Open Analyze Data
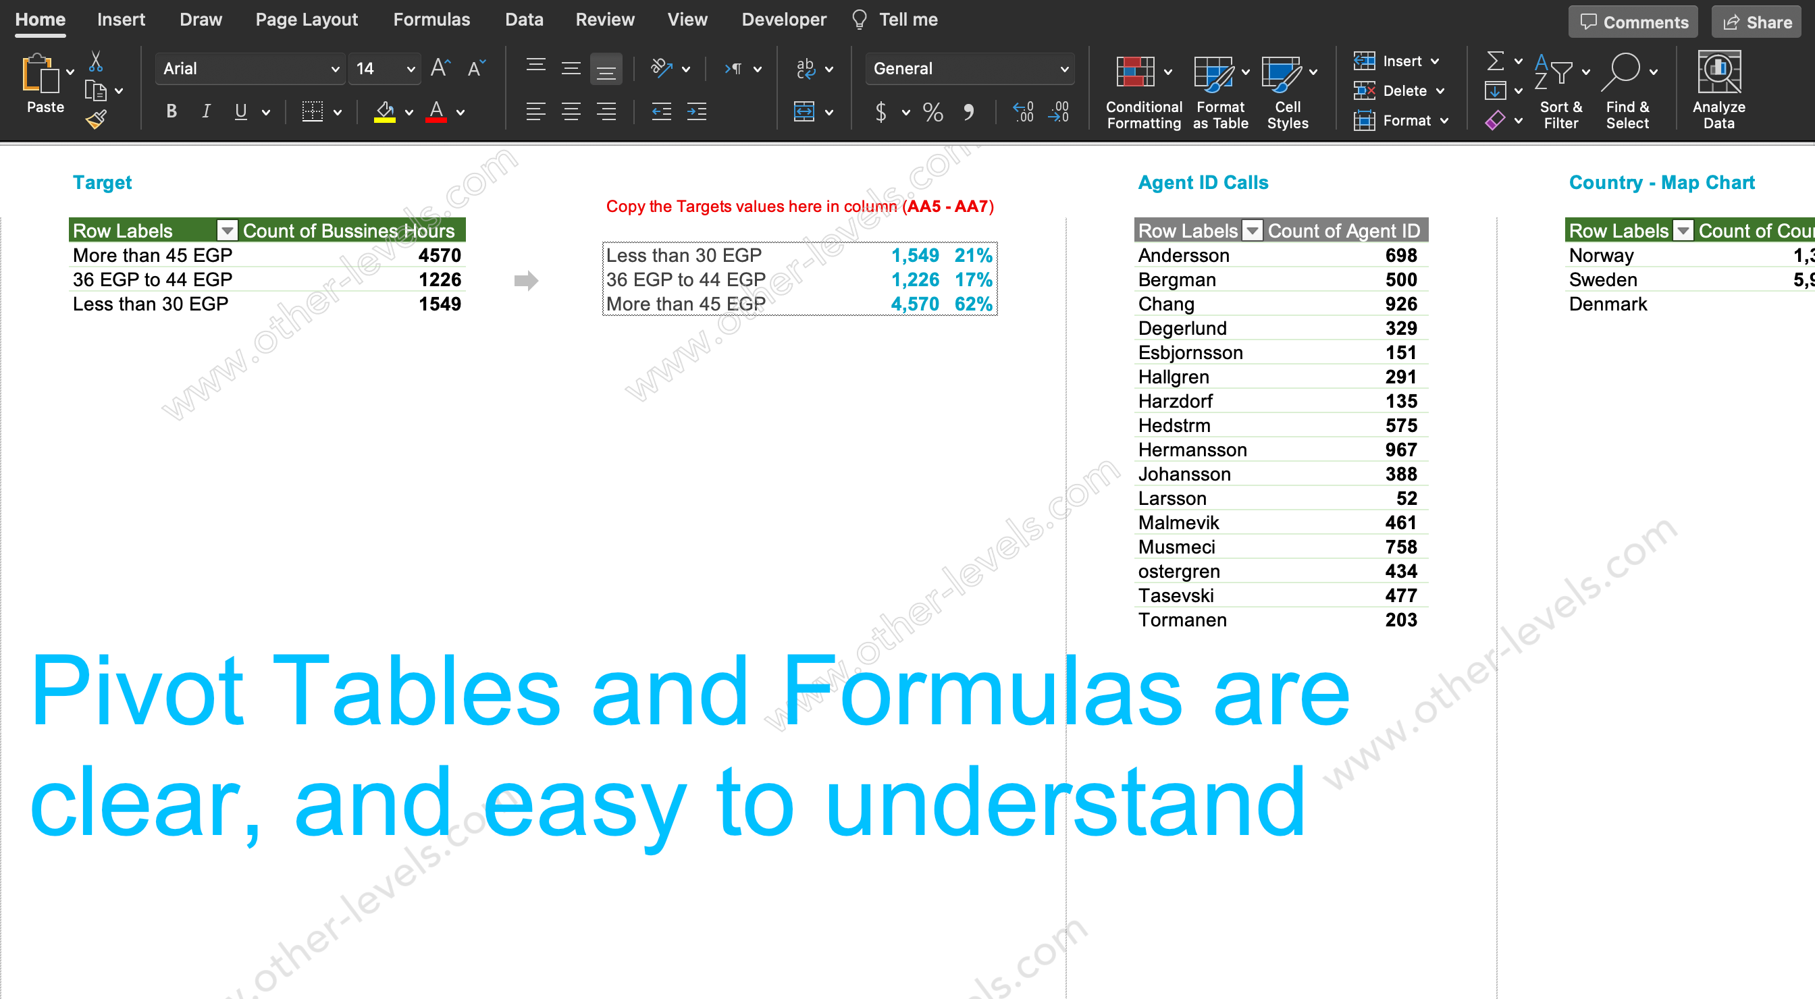The width and height of the screenshot is (1815, 999). (1718, 90)
